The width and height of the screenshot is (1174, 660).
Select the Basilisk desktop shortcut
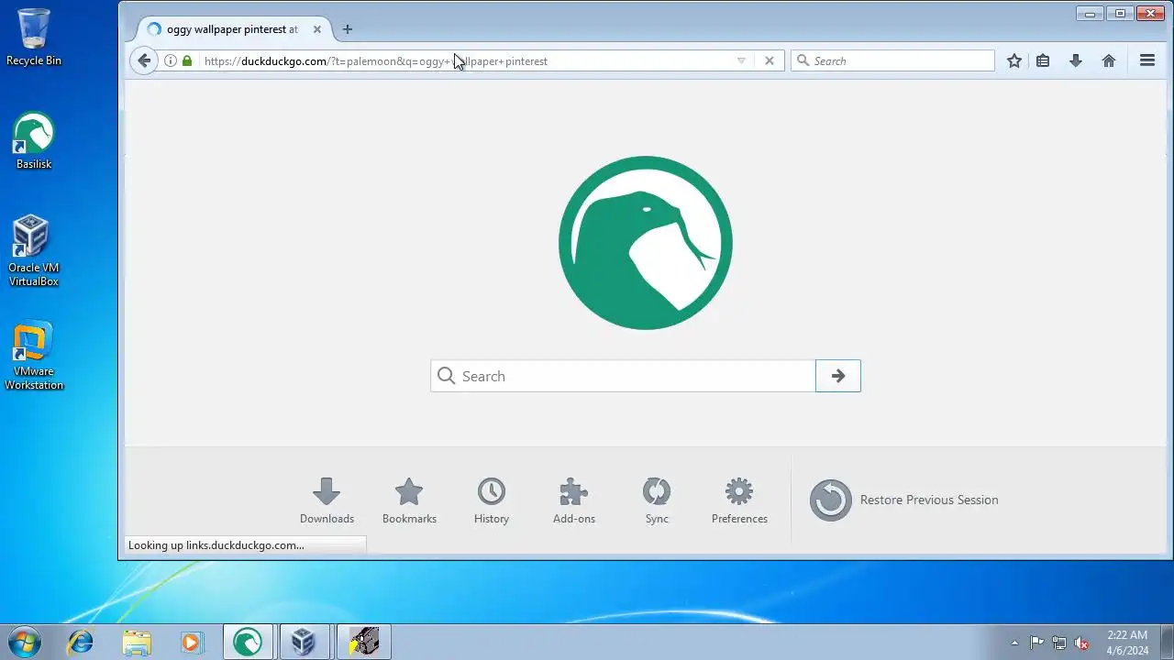tap(34, 141)
